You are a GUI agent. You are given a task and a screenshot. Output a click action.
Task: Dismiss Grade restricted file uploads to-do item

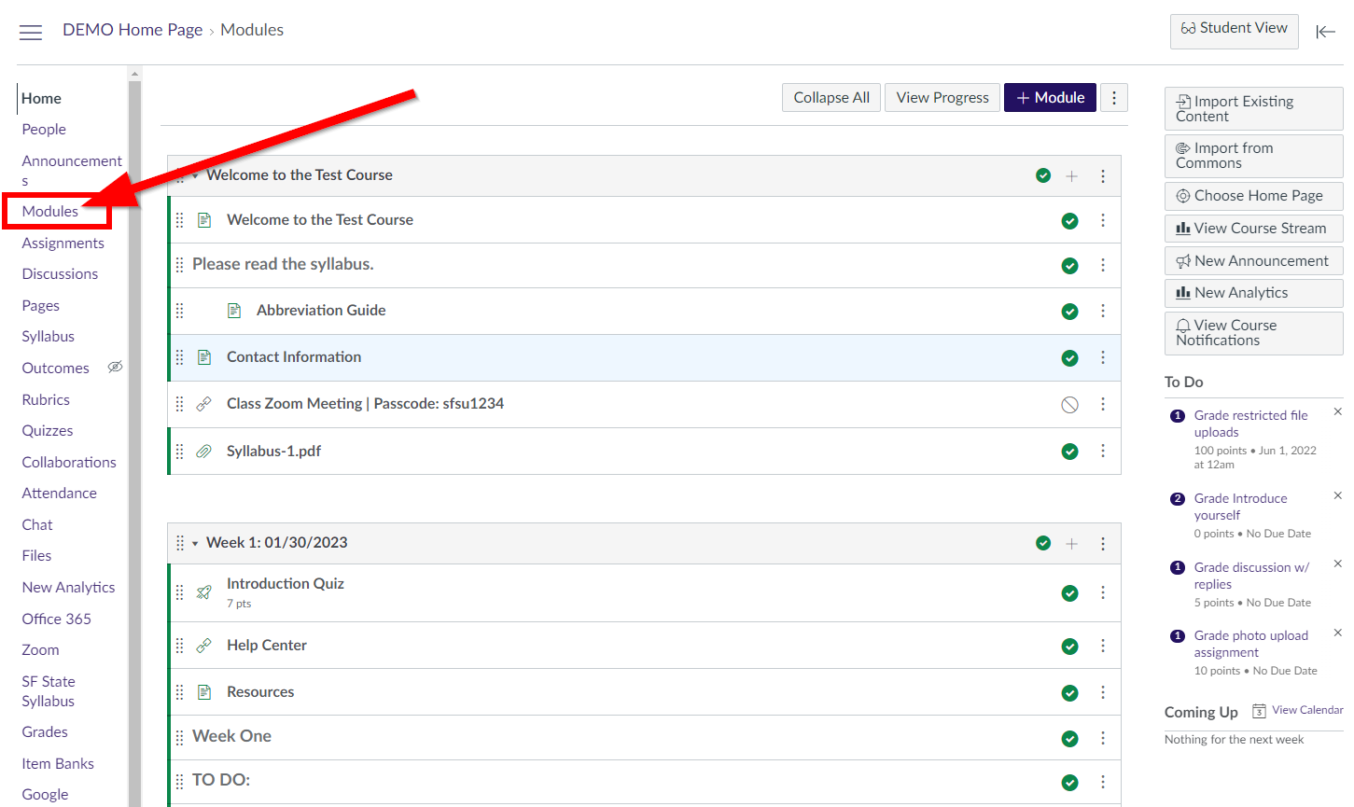click(1337, 411)
